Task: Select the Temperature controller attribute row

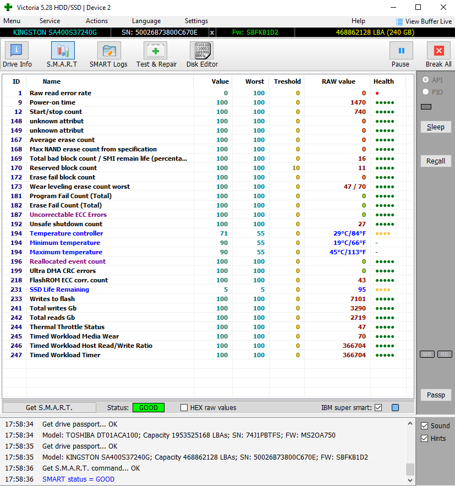Action: click(66, 233)
